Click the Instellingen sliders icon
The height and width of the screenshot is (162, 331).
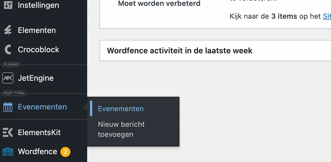tap(8, 5)
